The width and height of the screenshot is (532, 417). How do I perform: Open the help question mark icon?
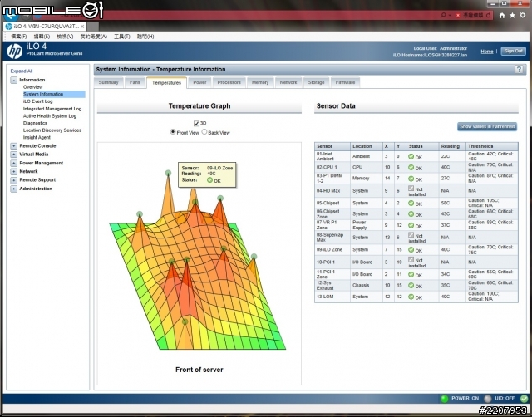pyautogui.click(x=519, y=70)
